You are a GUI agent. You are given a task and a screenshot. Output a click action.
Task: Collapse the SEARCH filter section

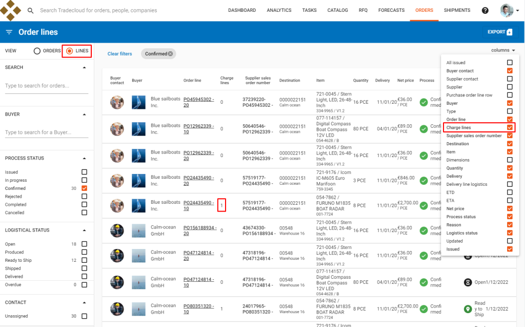(x=85, y=67)
